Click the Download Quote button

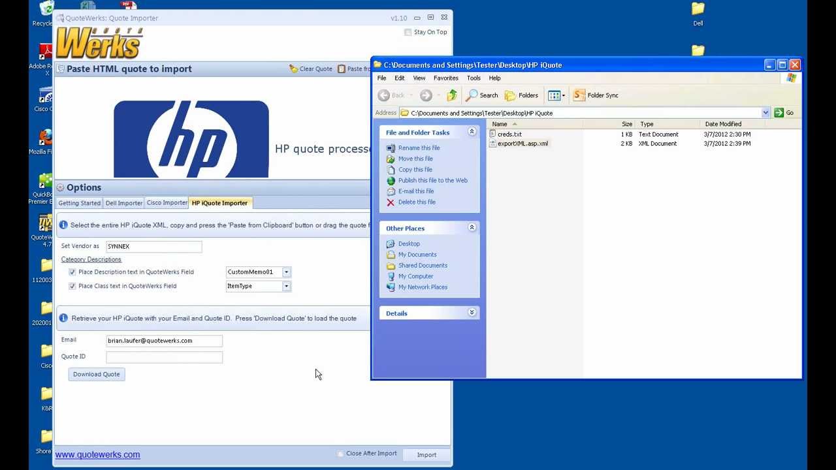click(97, 375)
